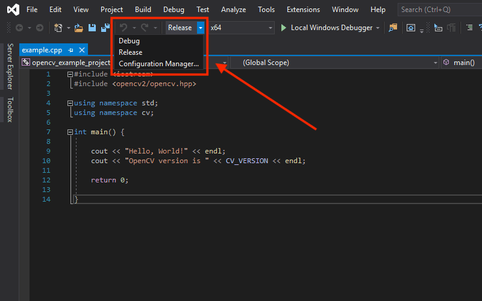The image size is (482, 301).
Task: Click the Save floppy disk icon
Action: [x=92, y=28]
